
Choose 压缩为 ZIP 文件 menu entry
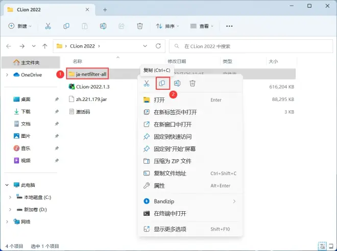[x=190, y=161]
